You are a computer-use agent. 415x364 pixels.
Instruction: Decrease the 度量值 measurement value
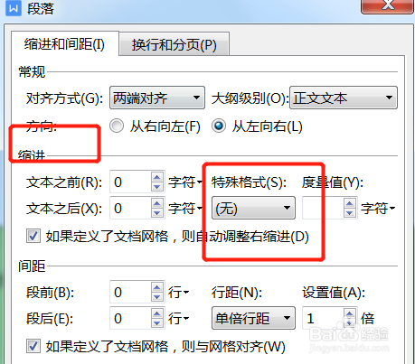coord(350,213)
